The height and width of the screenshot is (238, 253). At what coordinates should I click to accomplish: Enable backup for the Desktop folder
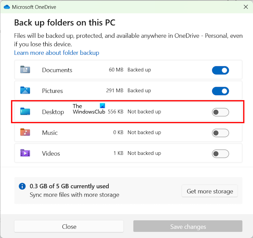tap(220, 112)
